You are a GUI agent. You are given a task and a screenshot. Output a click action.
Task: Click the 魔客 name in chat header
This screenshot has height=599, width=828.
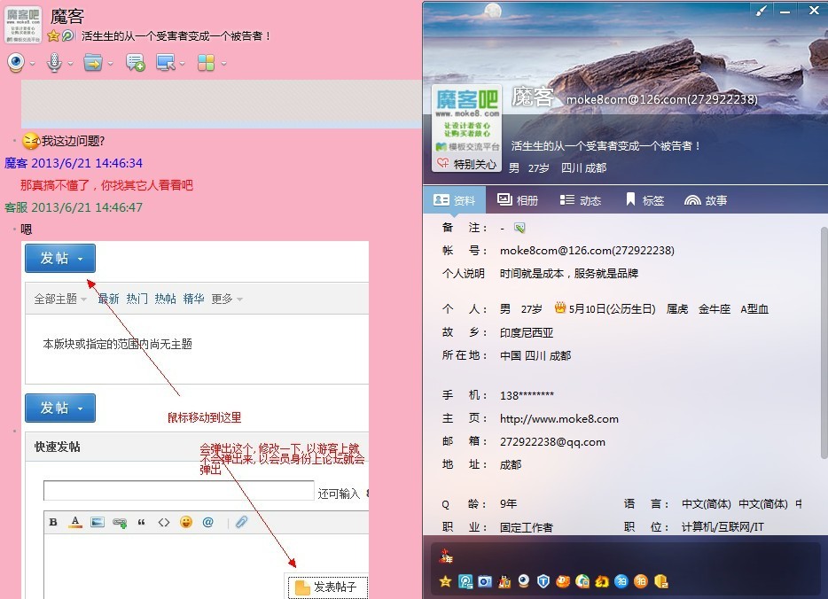pos(67,16)
